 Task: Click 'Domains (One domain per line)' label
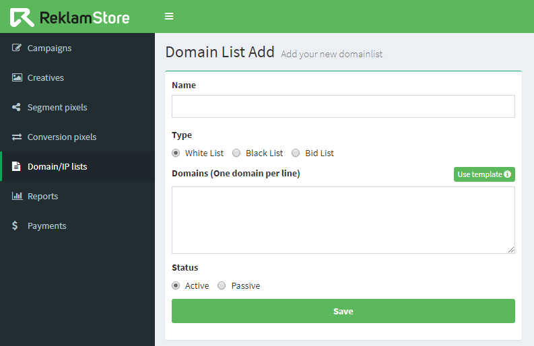(x=236, y=174)
